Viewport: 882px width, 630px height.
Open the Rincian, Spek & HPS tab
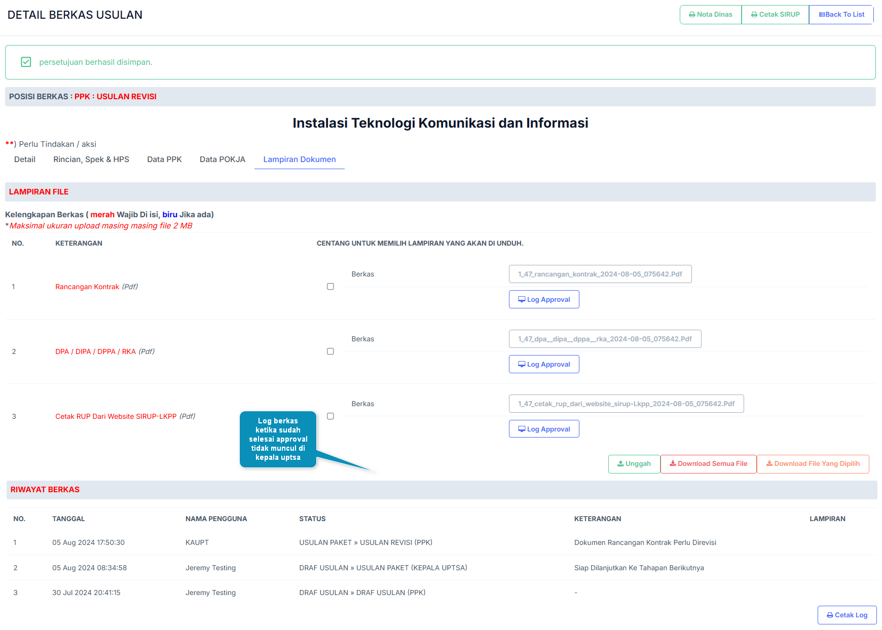point(91,160)
